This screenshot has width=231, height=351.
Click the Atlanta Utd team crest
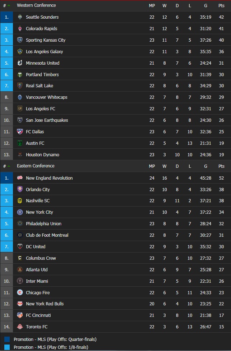click(20, 270)
